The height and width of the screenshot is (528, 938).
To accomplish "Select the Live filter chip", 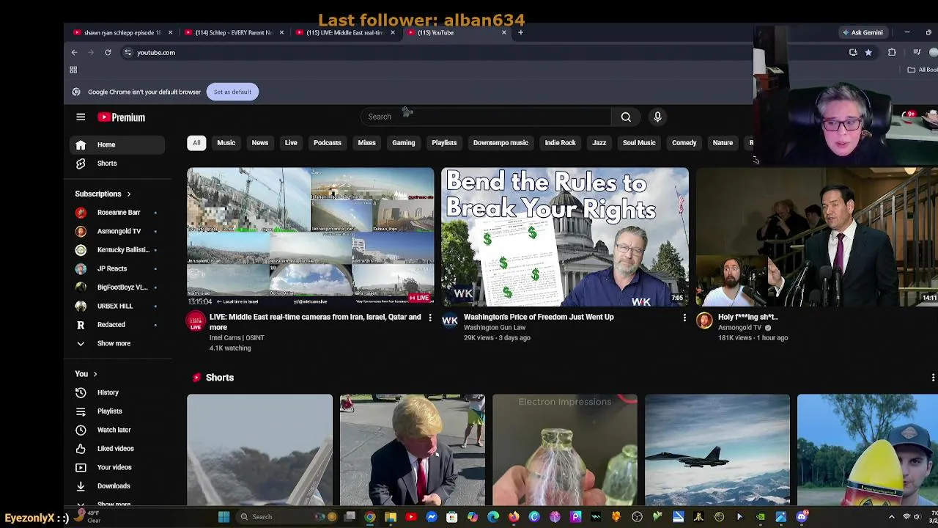I will (291, 143).
